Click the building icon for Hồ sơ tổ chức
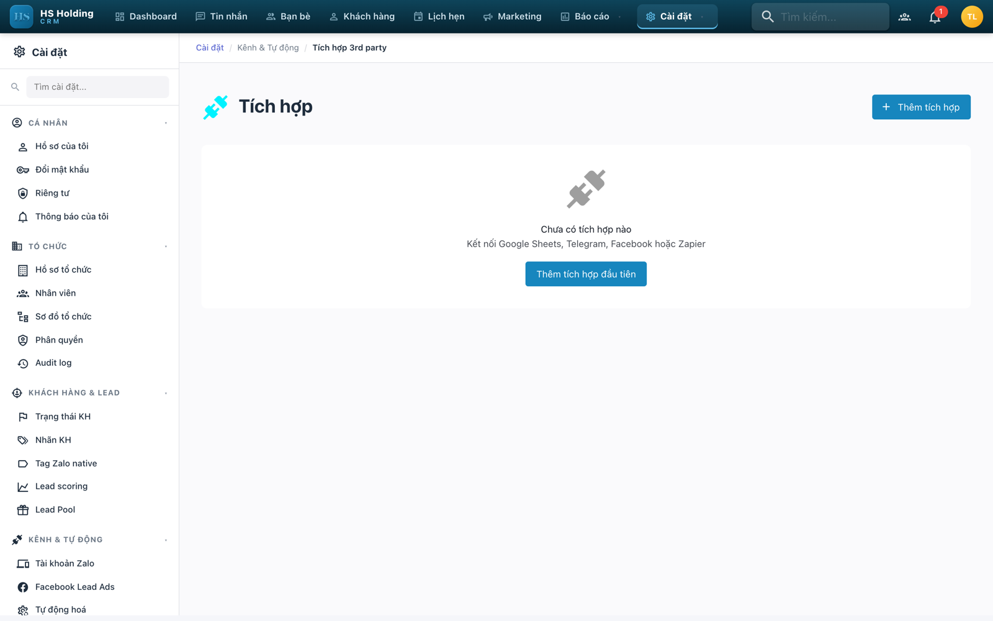This screenshot has height=621, width=993. point(23,270)
